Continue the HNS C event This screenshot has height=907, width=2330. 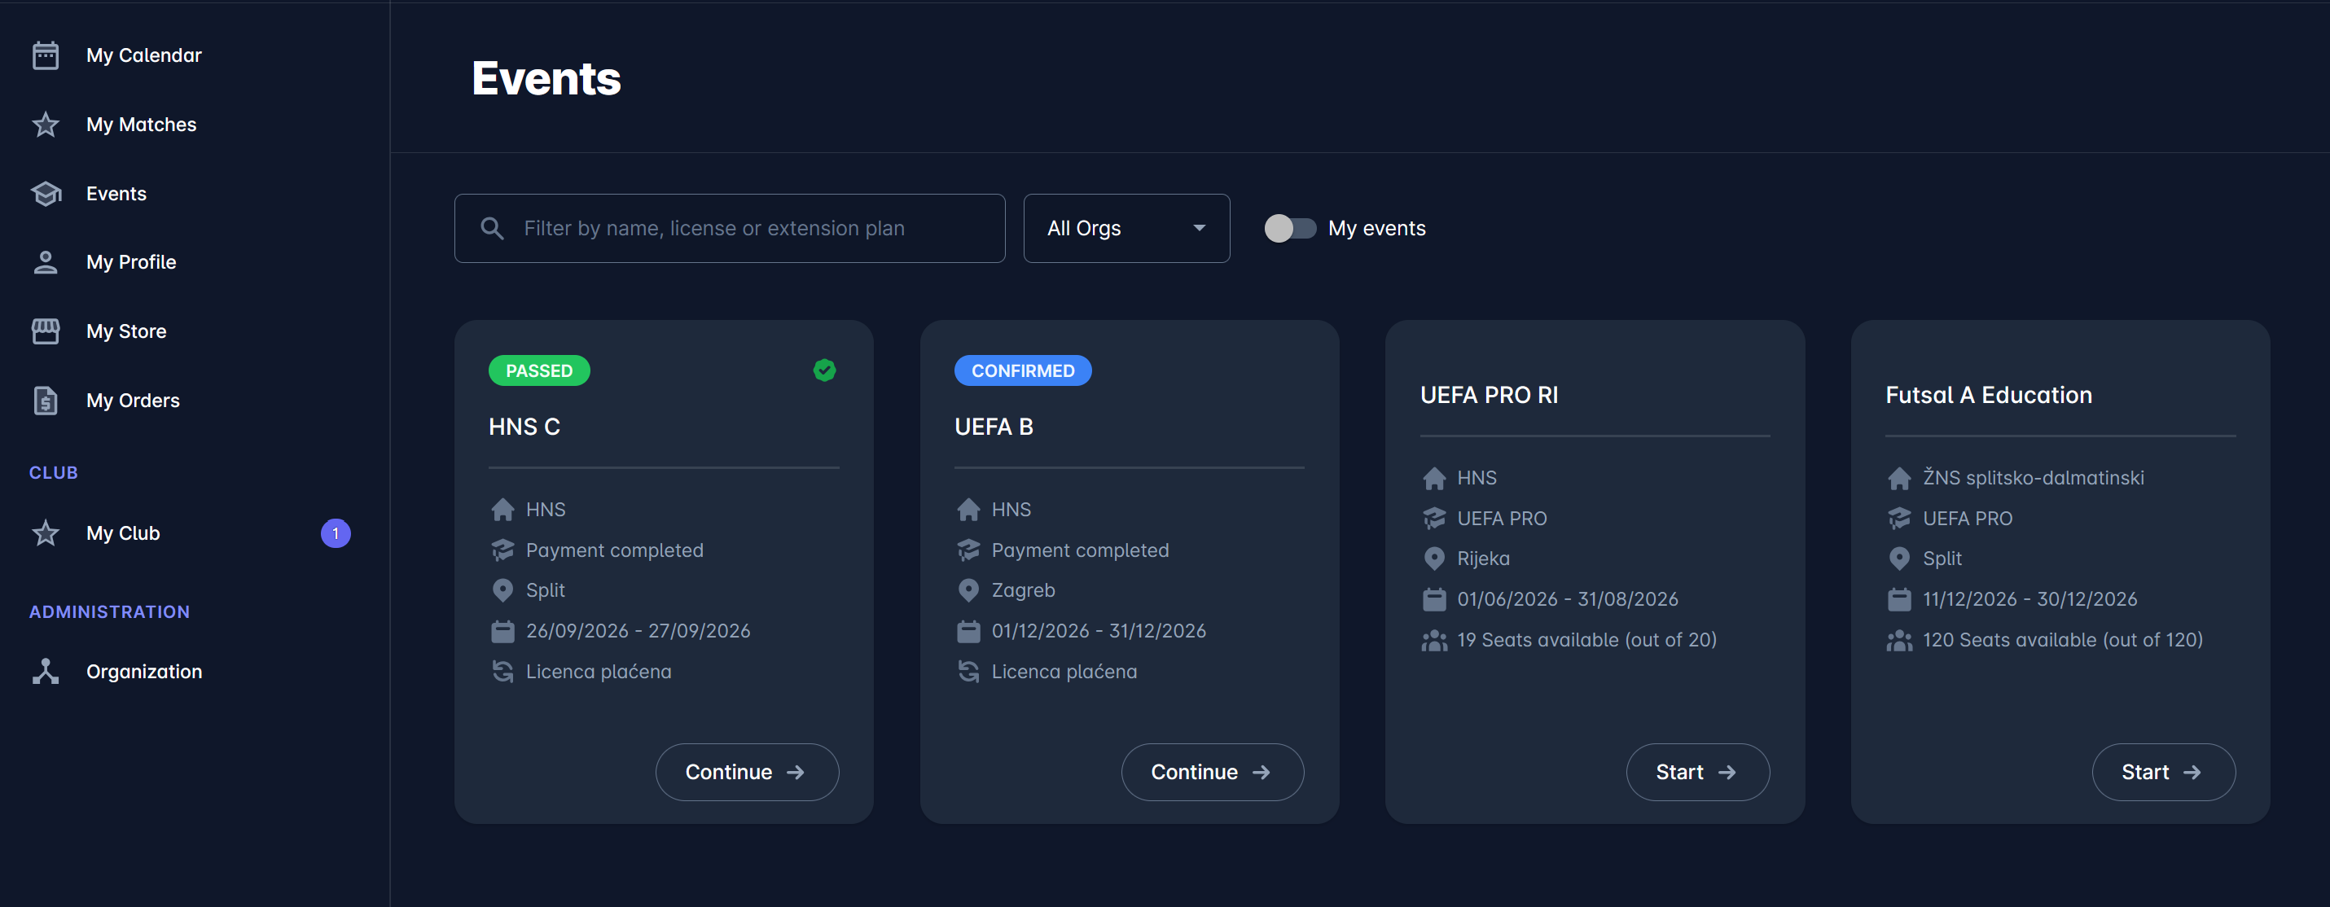(746, 771)
